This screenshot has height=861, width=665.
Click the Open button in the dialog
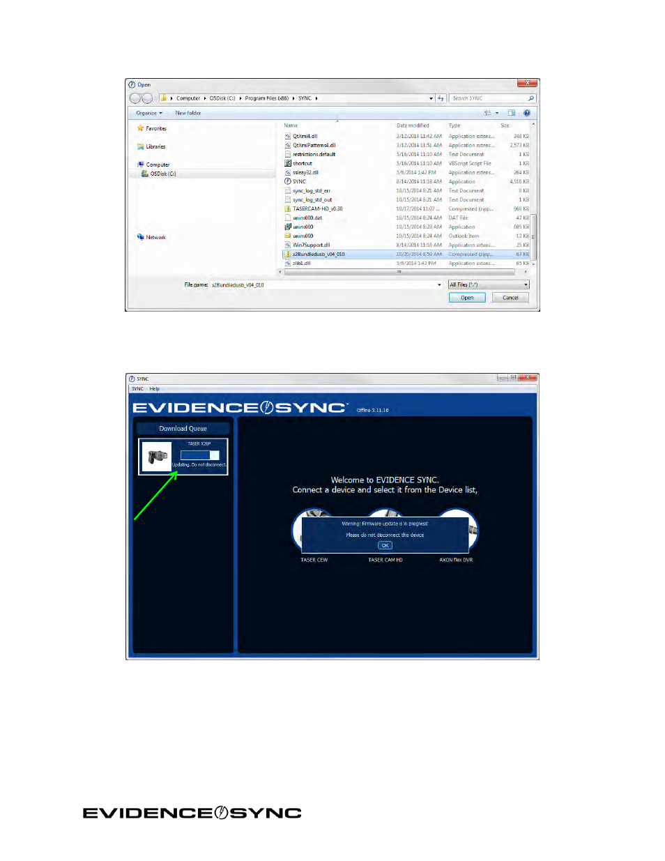(467, 298)
